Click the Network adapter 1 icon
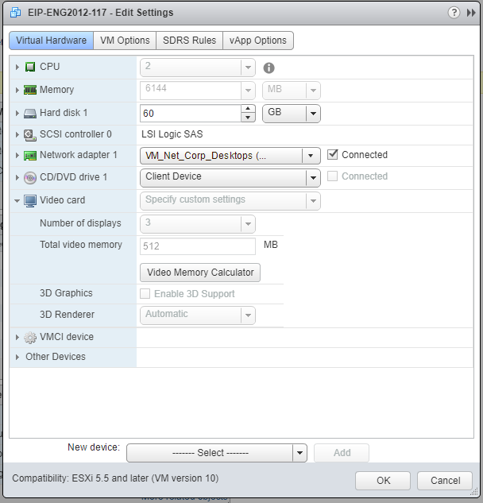 pos(30,156)
